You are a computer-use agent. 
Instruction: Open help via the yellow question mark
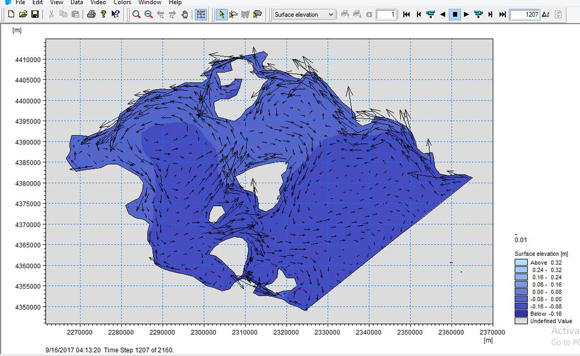coord(104,14)
